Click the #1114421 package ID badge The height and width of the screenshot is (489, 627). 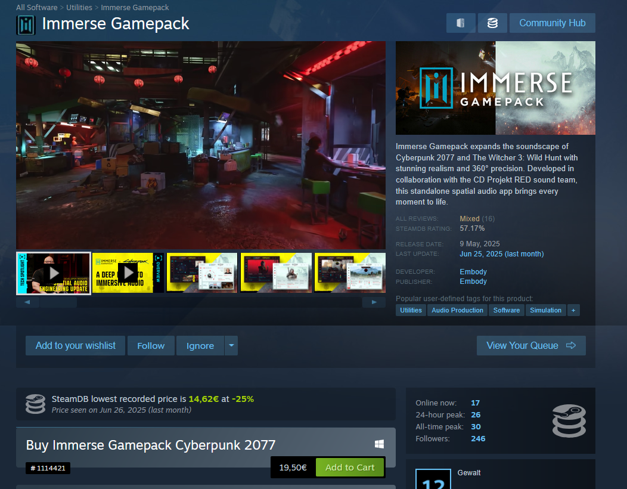(x=48, y=468)
